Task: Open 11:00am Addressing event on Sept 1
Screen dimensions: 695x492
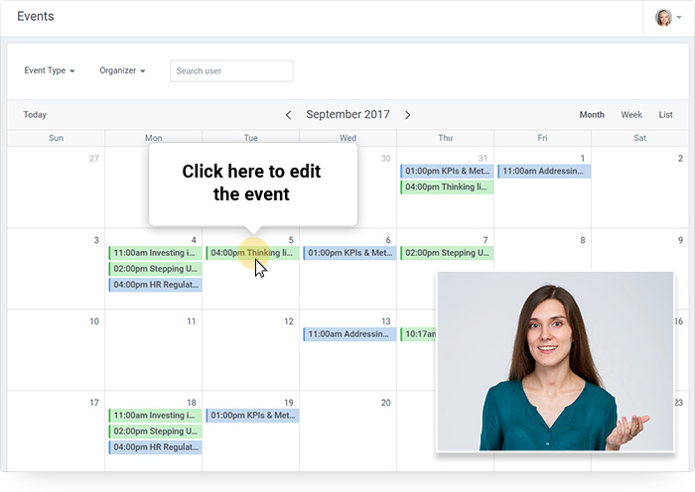Action: coord(544,171)
